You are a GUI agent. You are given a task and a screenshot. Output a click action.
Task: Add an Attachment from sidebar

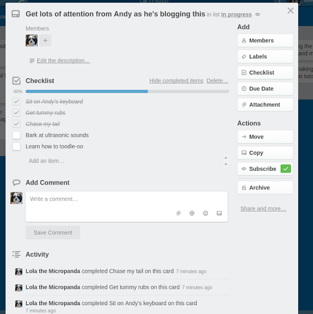265,105
